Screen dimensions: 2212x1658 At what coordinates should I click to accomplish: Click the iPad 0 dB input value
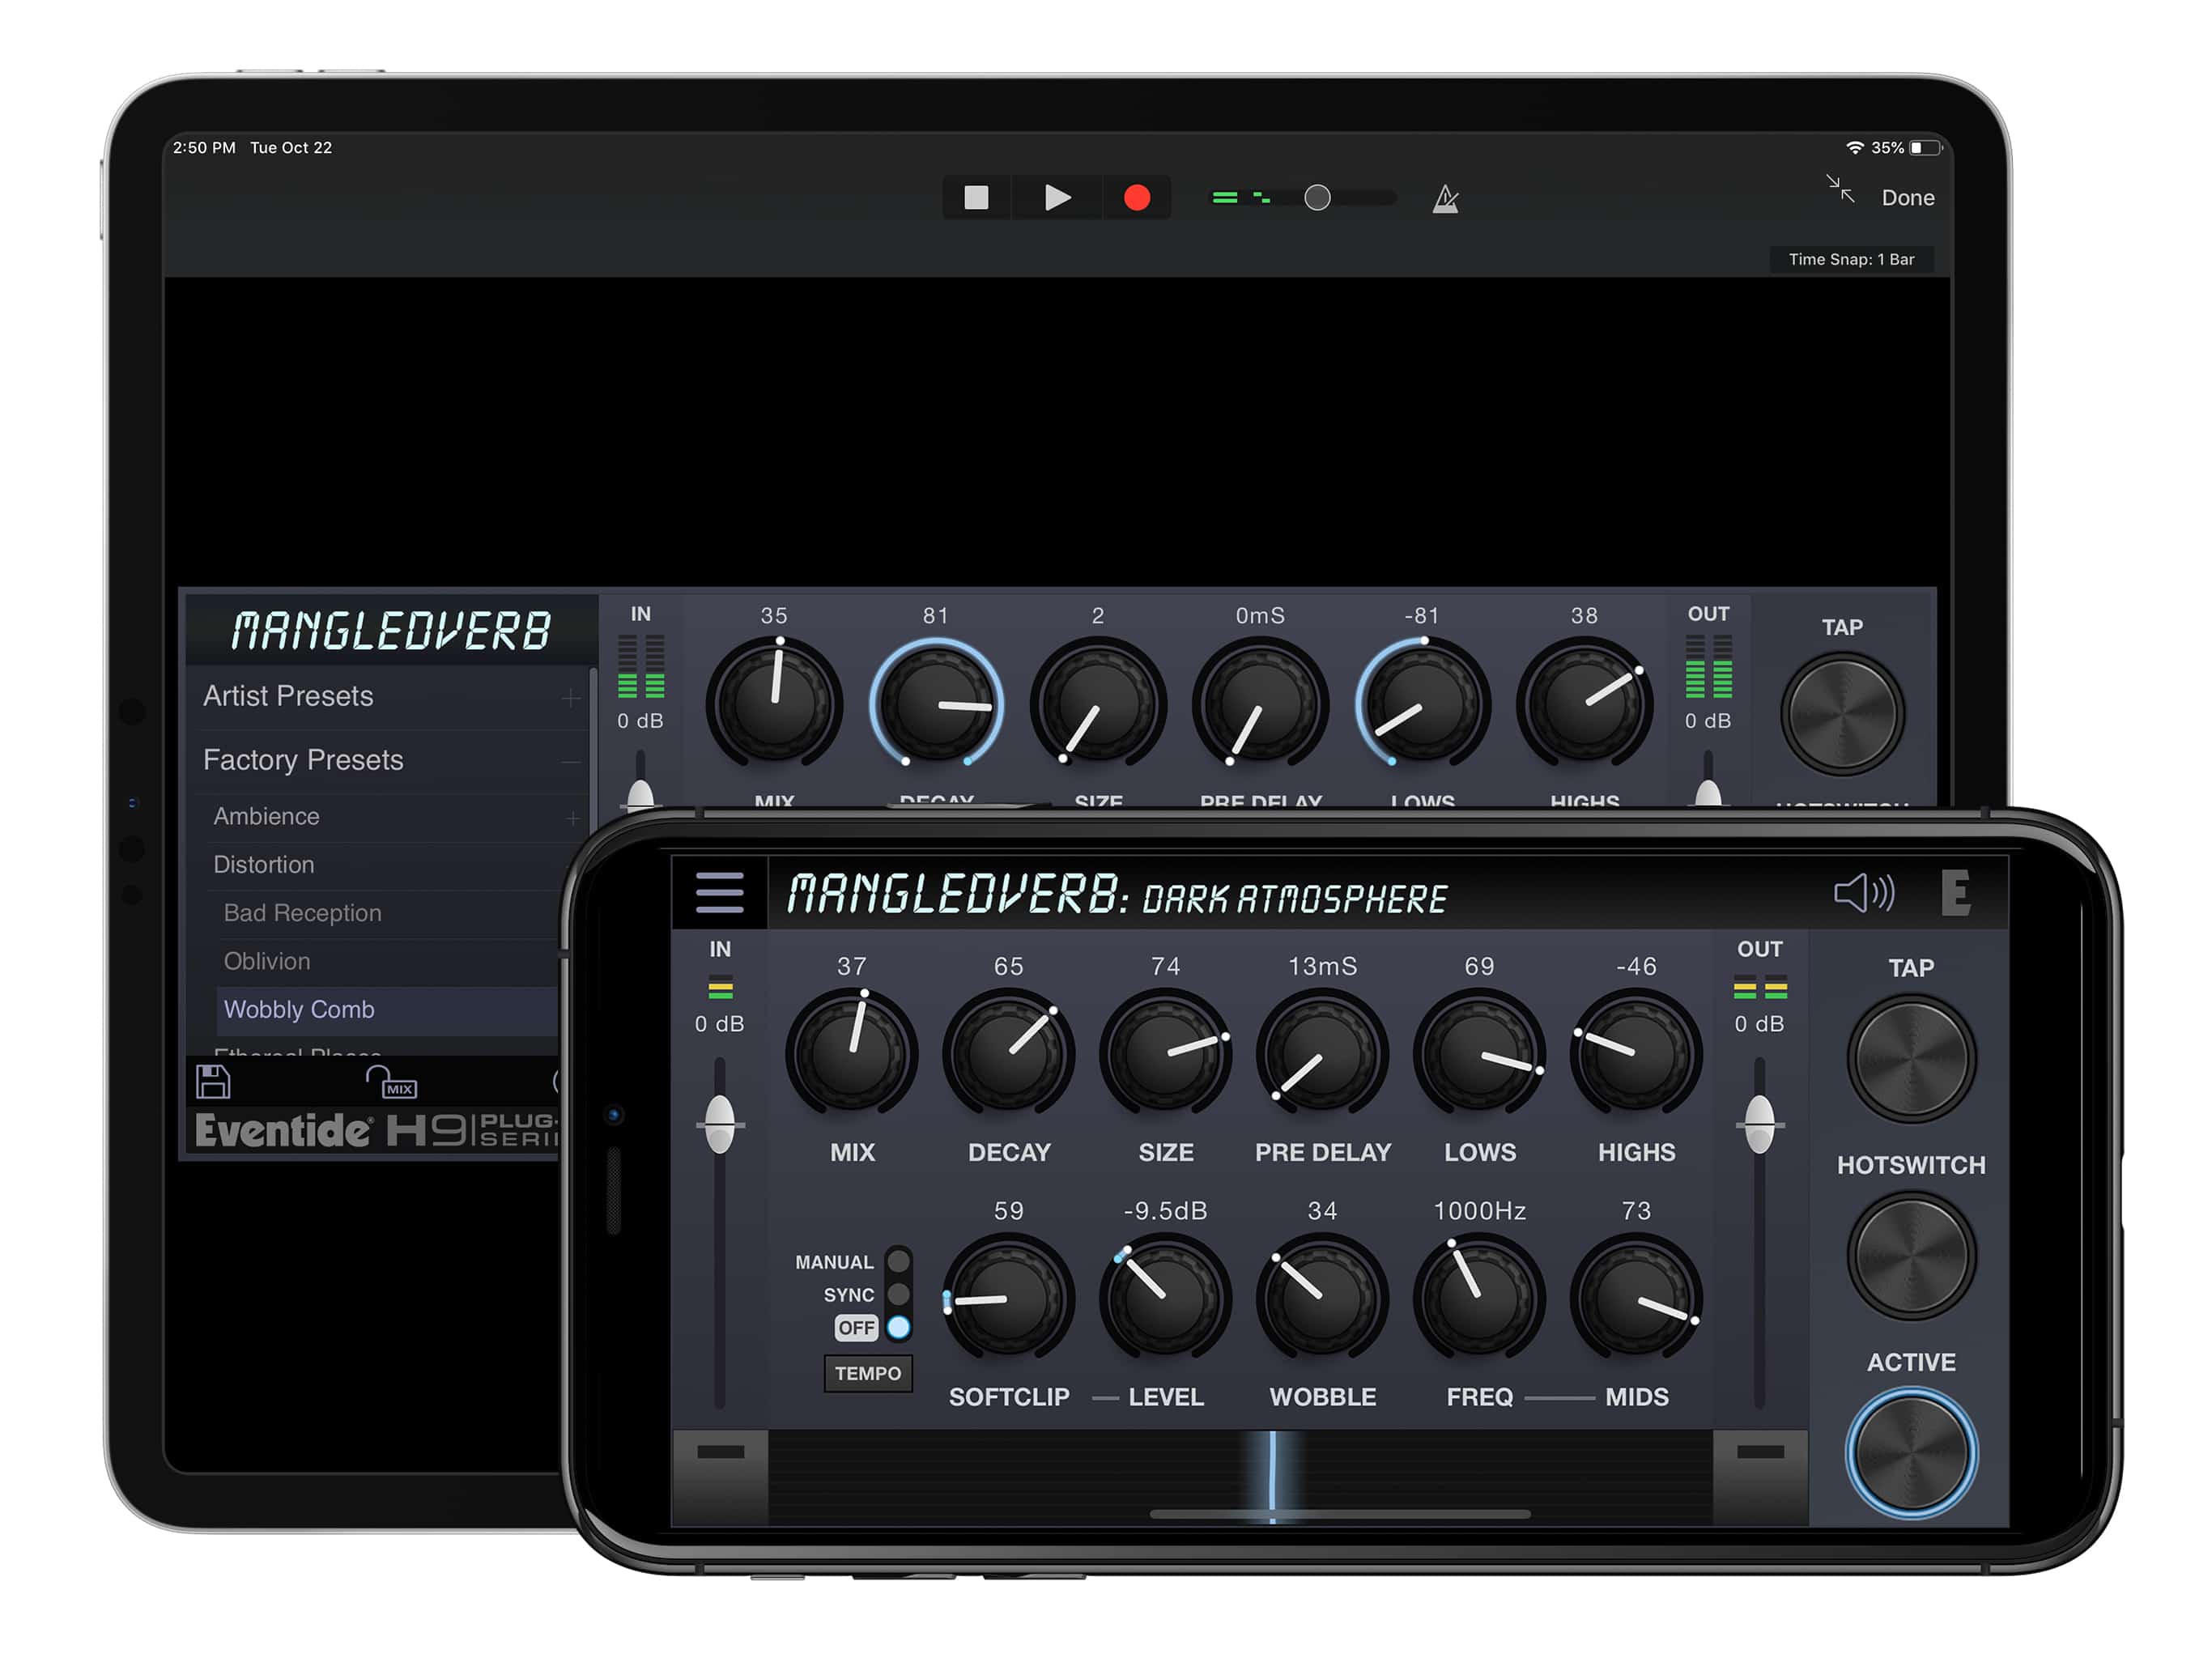640,721
